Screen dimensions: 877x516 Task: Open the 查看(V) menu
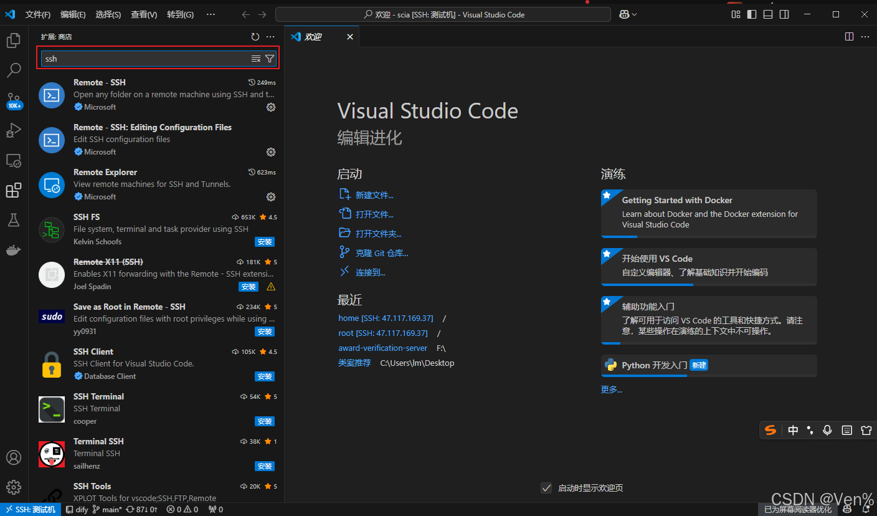(144, 14)
